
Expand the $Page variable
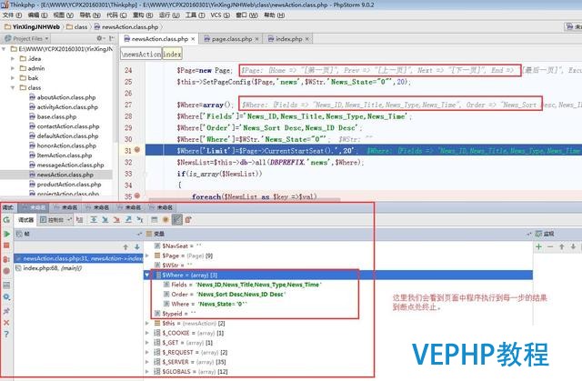[147, 256]
